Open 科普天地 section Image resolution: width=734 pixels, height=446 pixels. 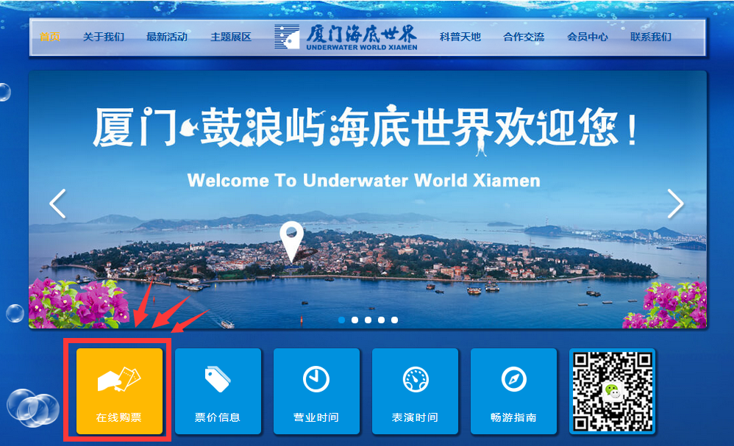click(460, 37)
